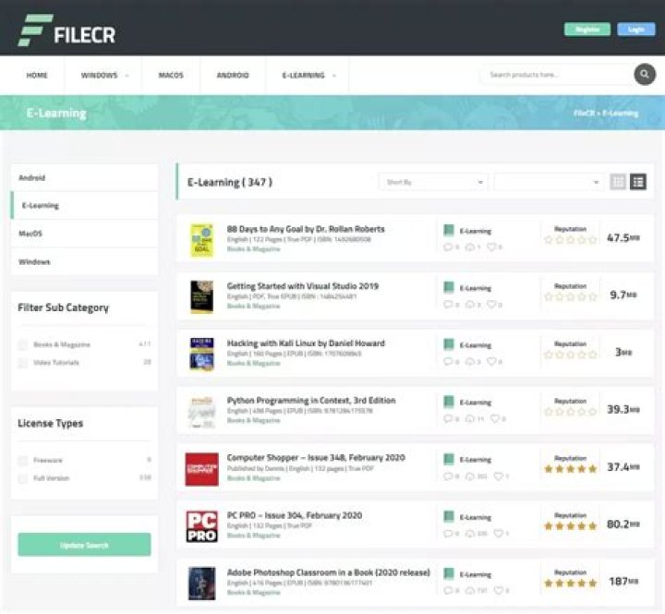Check Full Version license type
665x614 pixels.
coord(23,478)
